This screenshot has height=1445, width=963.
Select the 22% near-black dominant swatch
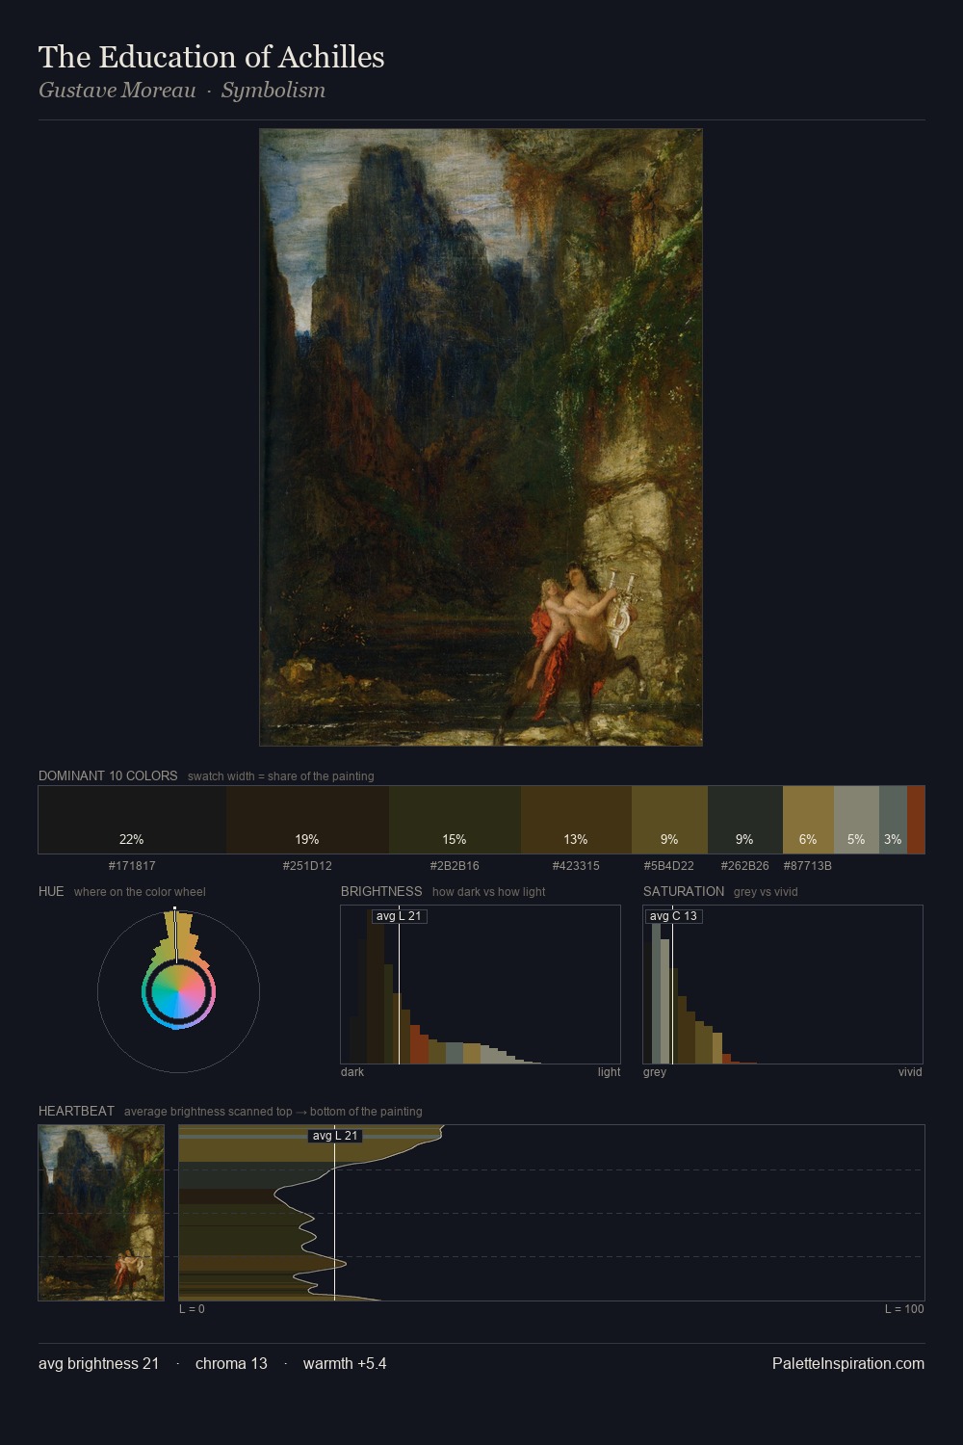pyautogui.click(x=132, y=820)
